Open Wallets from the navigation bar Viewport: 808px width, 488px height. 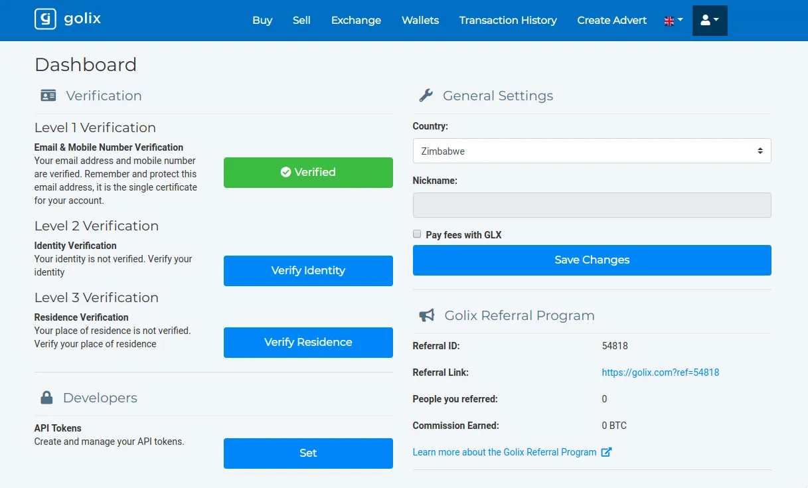point(420,21)
